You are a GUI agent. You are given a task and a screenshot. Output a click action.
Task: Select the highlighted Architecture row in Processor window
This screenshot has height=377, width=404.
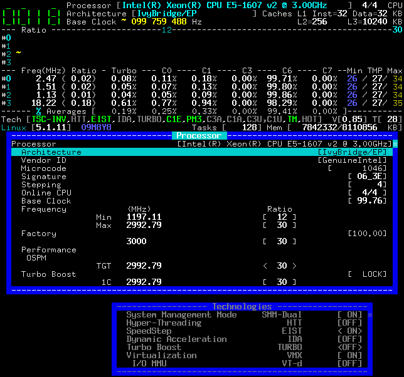(202, 152)
